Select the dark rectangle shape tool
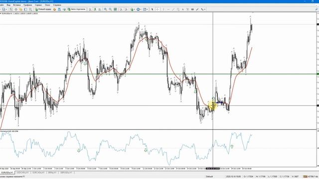 192,9
